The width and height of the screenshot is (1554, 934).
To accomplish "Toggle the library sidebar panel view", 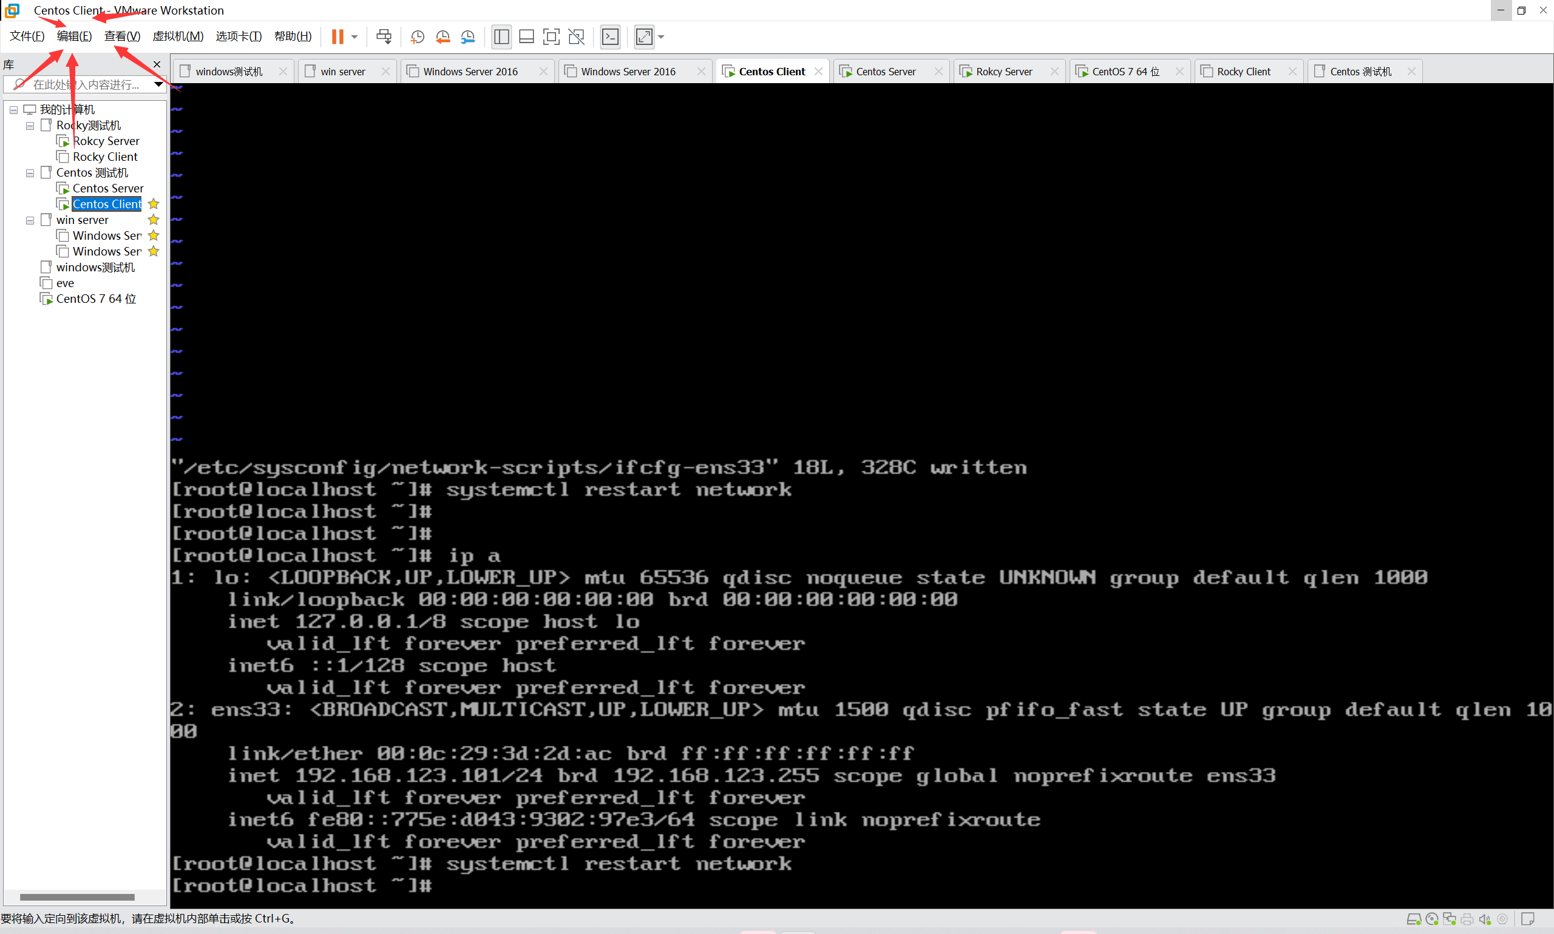I will [501, 36].
